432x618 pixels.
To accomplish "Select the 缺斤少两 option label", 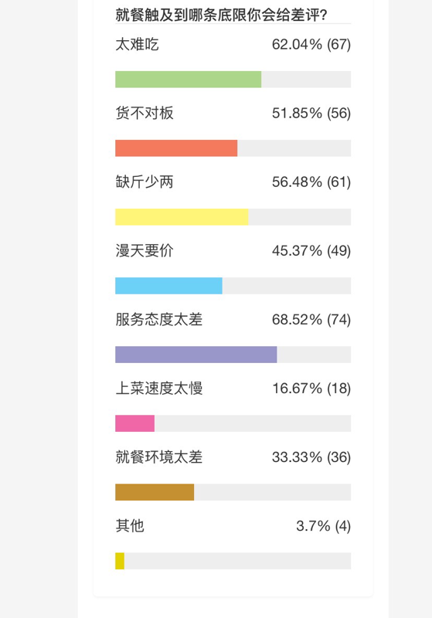I will 145,182.
